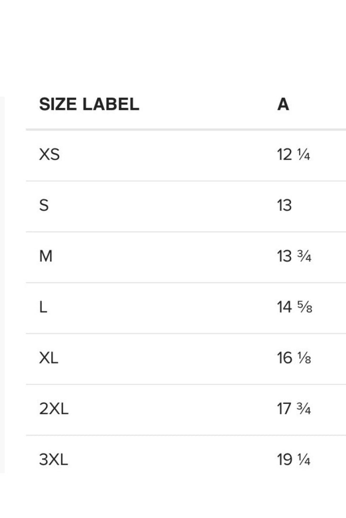
Task: Select the 3XL size row label
Action: pos(54,459)
